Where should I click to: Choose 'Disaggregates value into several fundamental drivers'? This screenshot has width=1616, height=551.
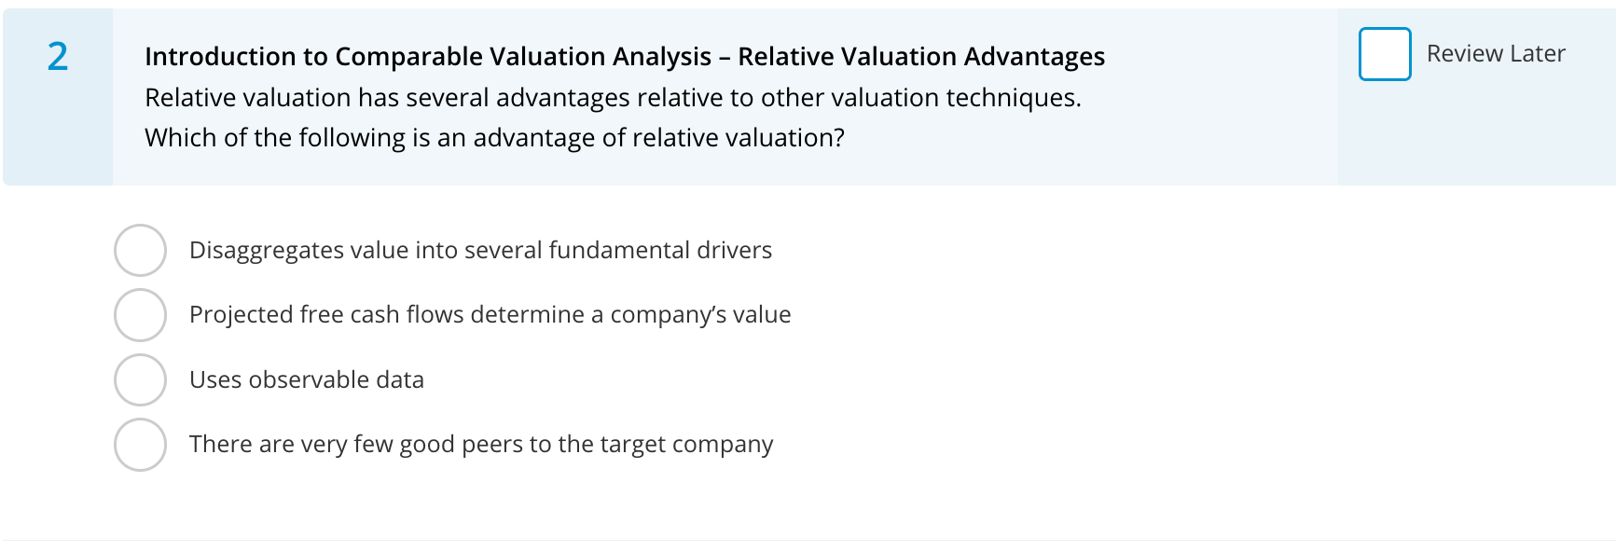tap(140, 250)
